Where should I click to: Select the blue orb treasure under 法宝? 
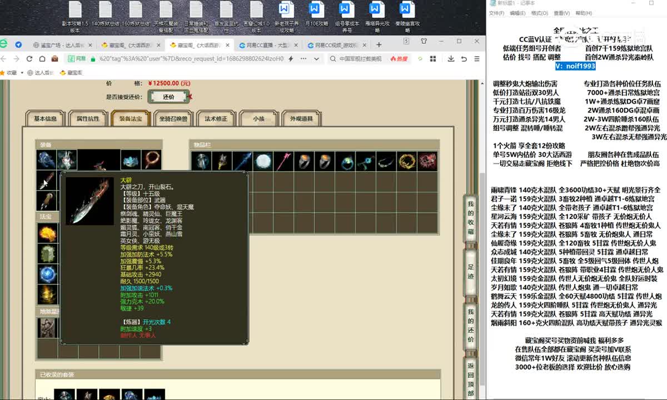click(47, 274)
